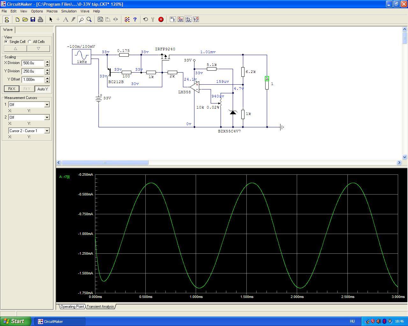Screen dimensions: 408x326
Task: Open the Measurement Cursor 2 dropdown
Action: tap(47, 117)
